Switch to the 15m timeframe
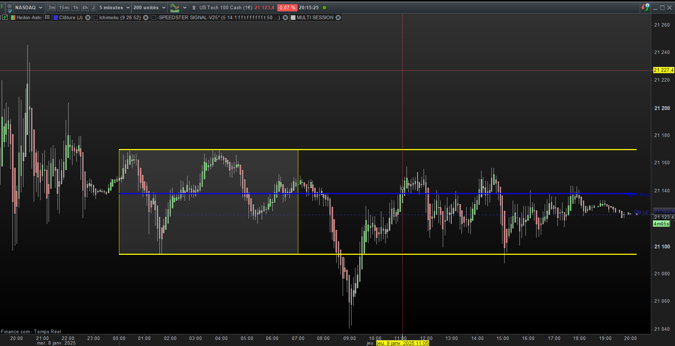 tap(64, 7)
